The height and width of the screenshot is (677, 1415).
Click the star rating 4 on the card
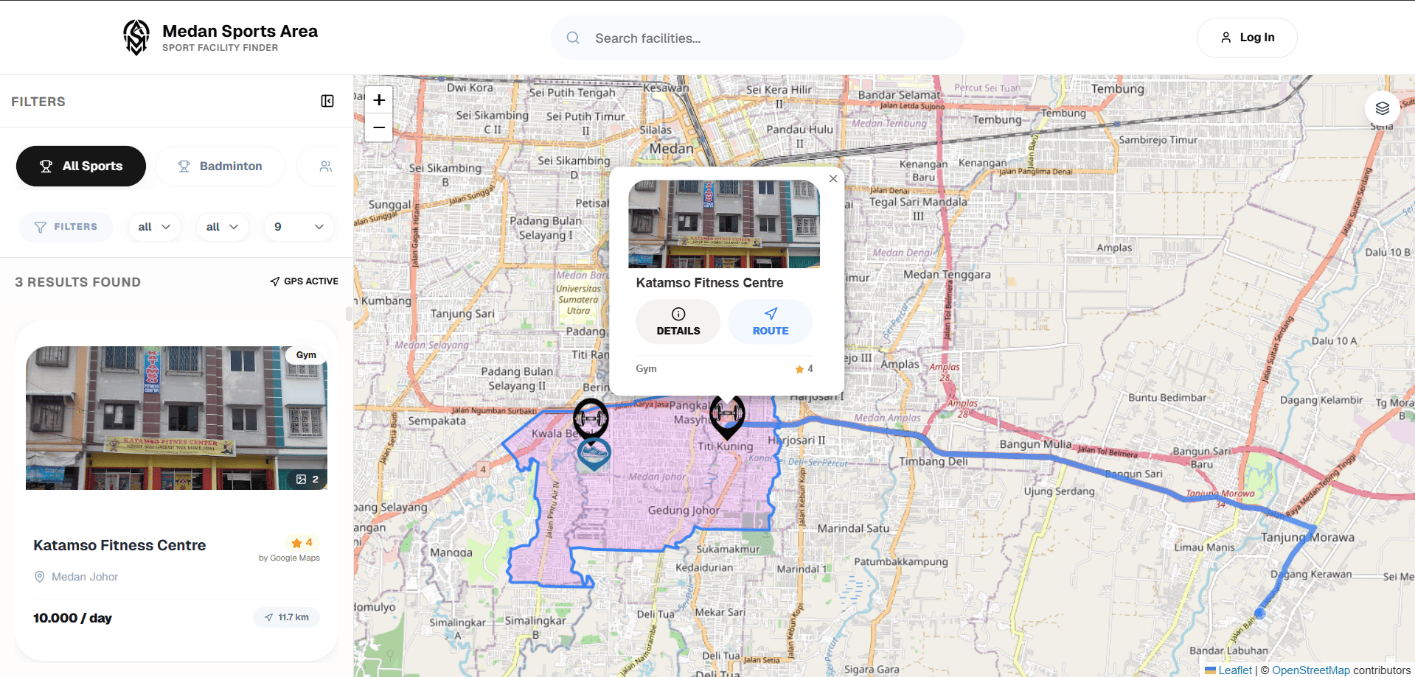pos(302,543)
